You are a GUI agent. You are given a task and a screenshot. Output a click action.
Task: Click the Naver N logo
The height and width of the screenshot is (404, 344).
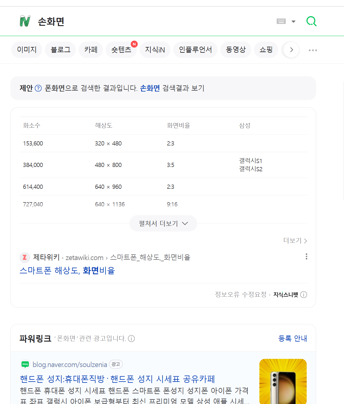click(25, 21)
